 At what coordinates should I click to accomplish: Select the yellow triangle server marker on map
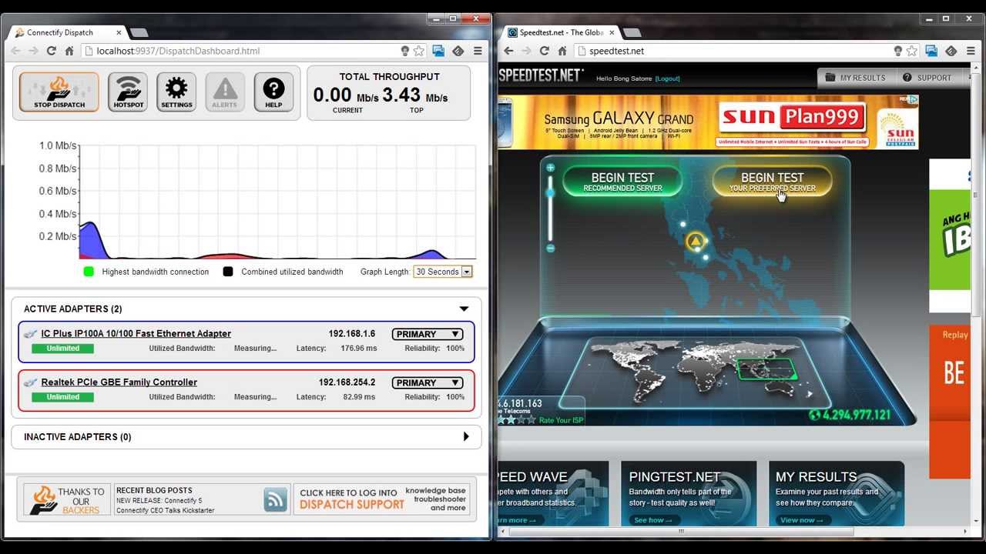(x=696, y=242)
